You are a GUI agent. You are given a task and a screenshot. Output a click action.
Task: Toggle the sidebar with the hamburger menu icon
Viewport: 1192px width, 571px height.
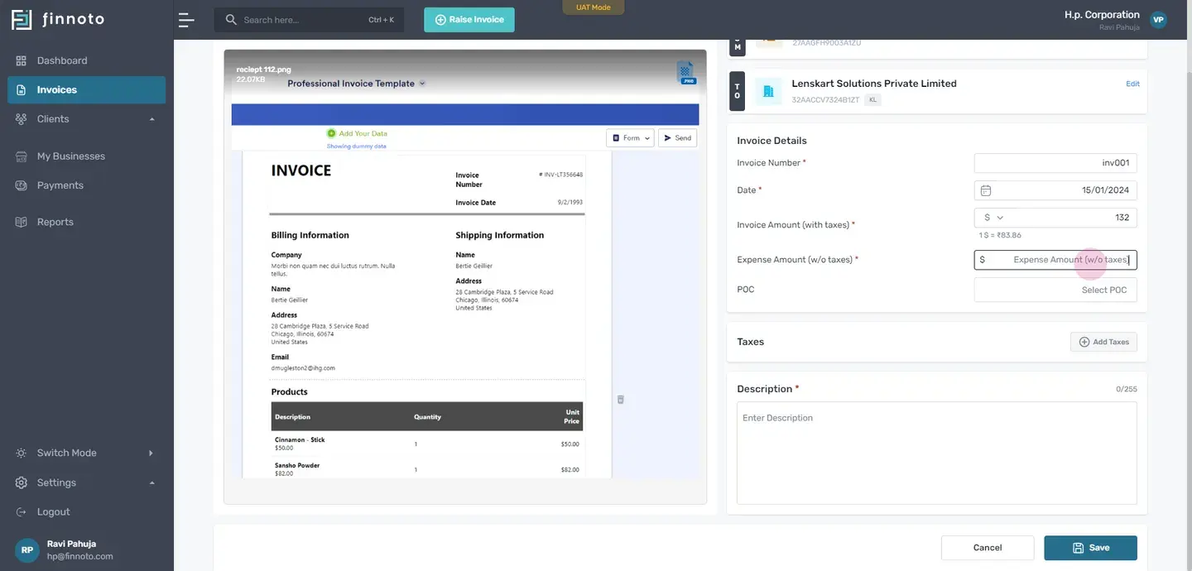pyautogui.click(x=186, y=20)
